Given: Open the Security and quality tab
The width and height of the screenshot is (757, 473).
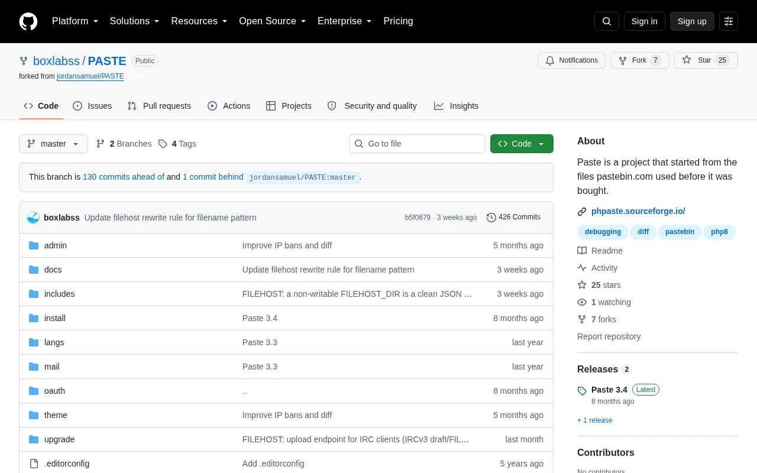Looking at the screenshot, I should click(372, 106).
